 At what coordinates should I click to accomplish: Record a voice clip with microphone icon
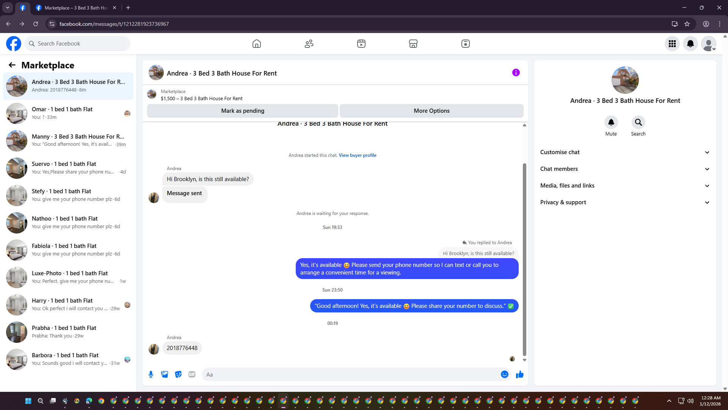[151, 374]
